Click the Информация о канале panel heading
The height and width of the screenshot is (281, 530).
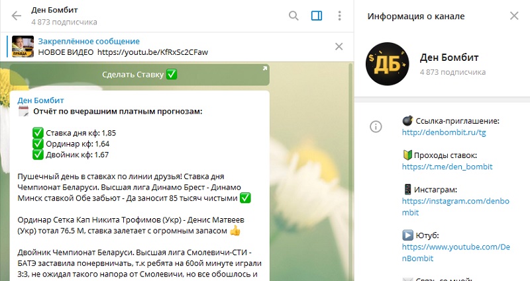point(415,16)
